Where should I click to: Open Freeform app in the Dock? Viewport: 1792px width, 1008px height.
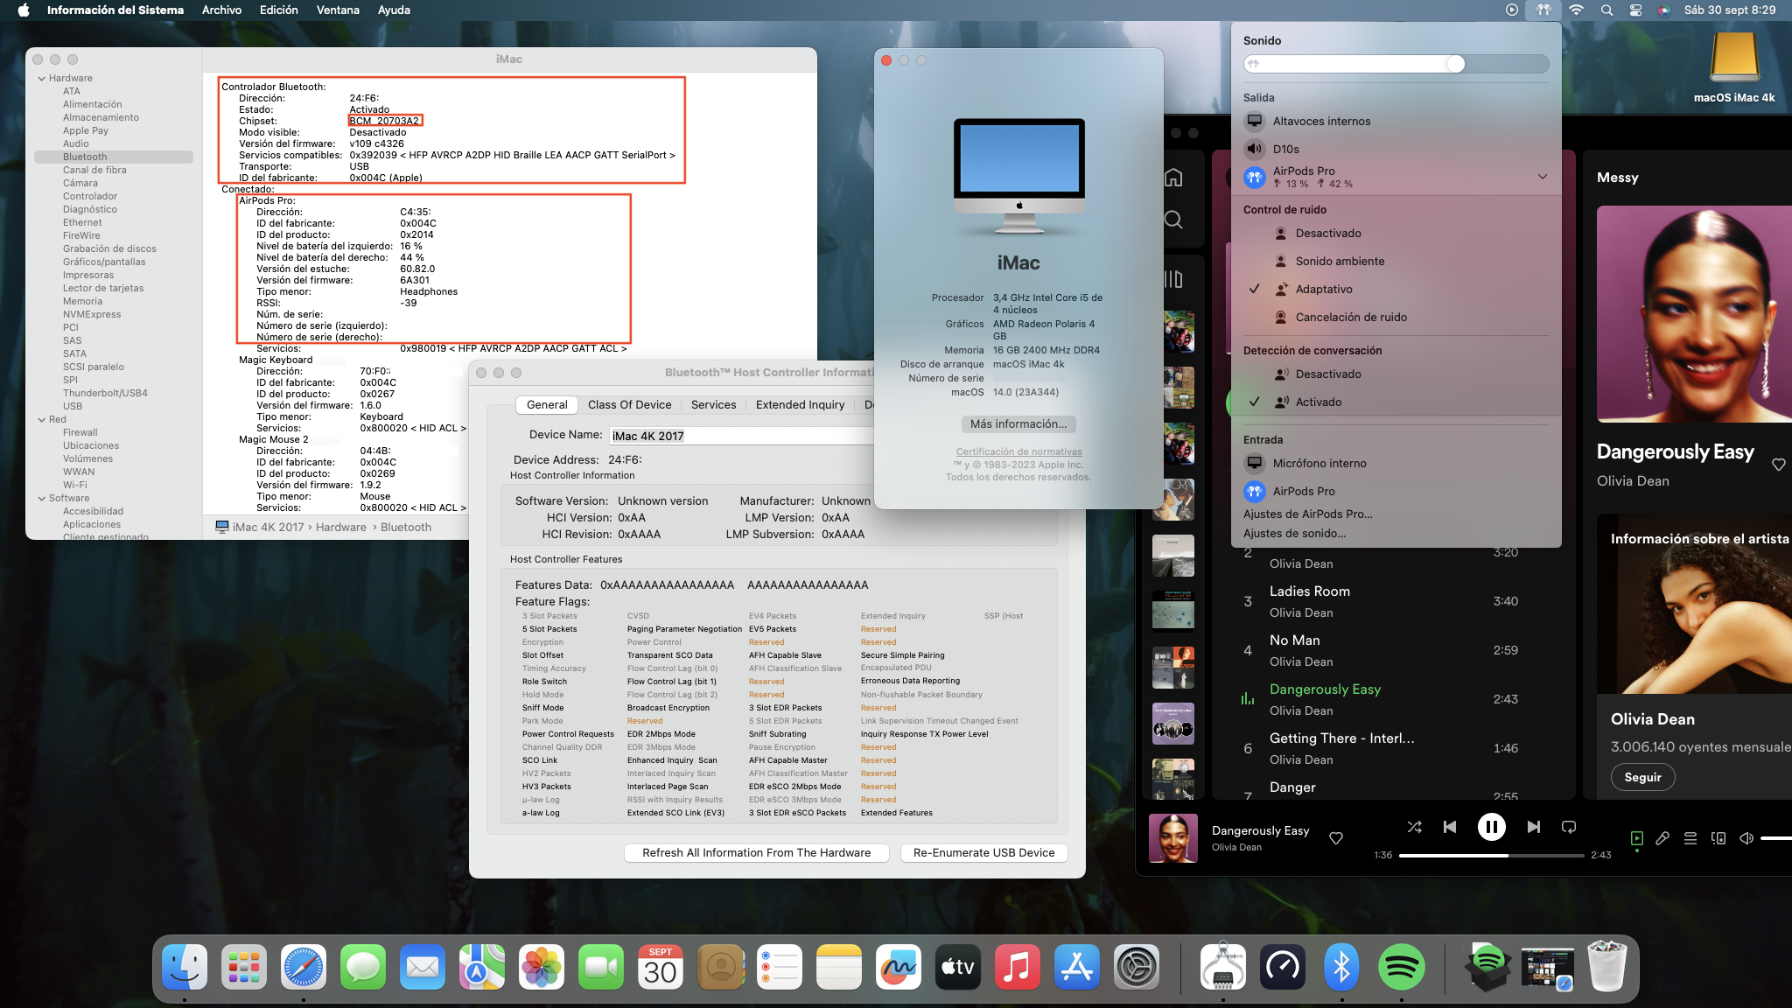[x=899, y=967]
